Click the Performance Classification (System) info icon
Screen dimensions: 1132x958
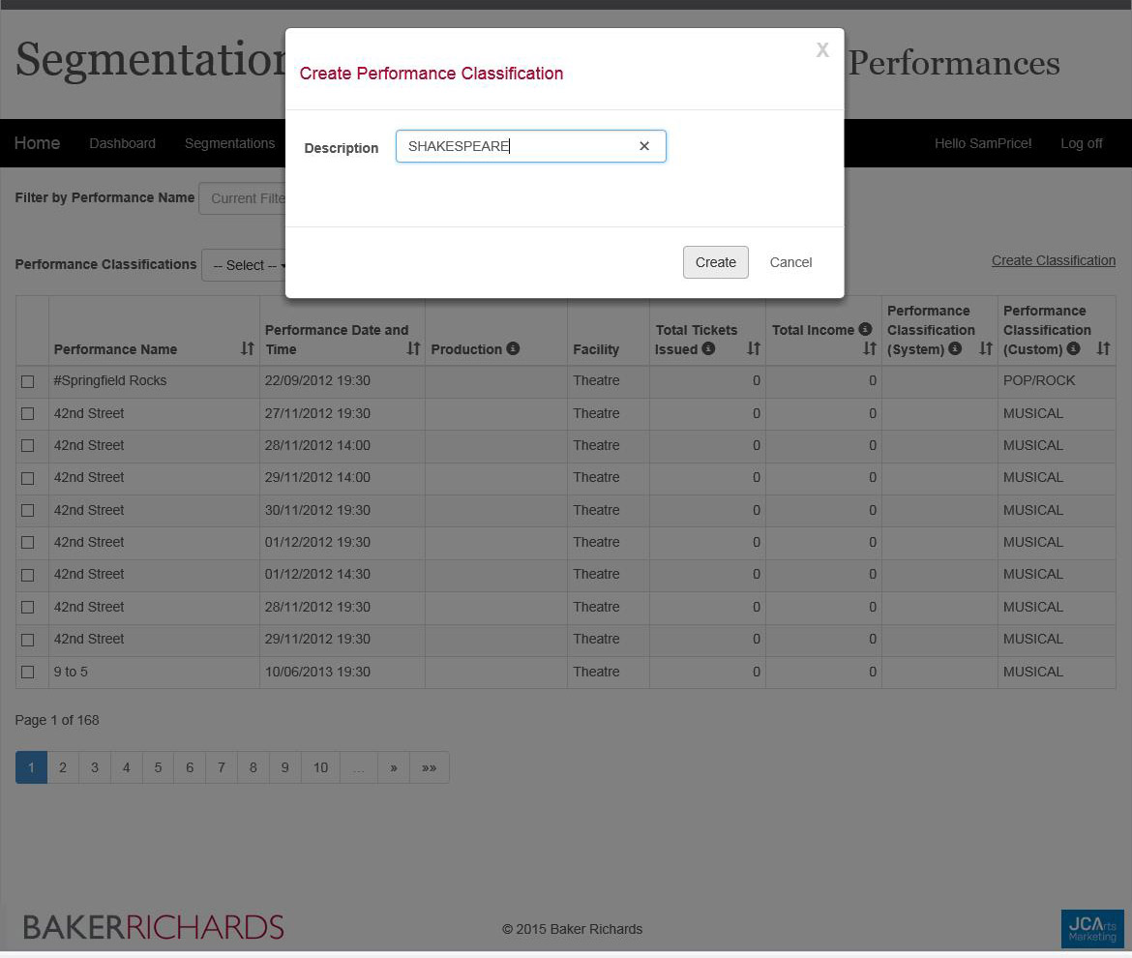coord(955,348)
